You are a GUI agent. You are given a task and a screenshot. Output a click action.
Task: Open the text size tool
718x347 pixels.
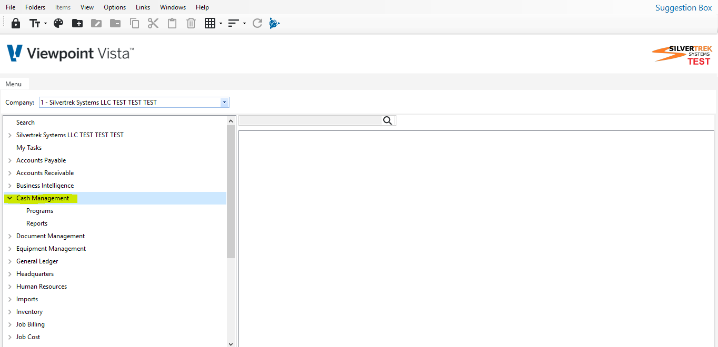35,23
